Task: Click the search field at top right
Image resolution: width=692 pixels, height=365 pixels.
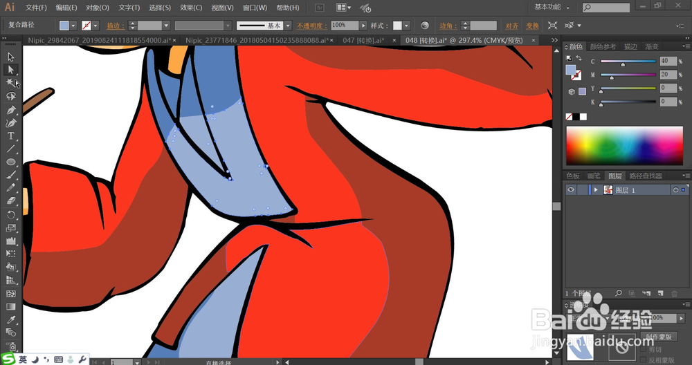Action: [606, 8]
